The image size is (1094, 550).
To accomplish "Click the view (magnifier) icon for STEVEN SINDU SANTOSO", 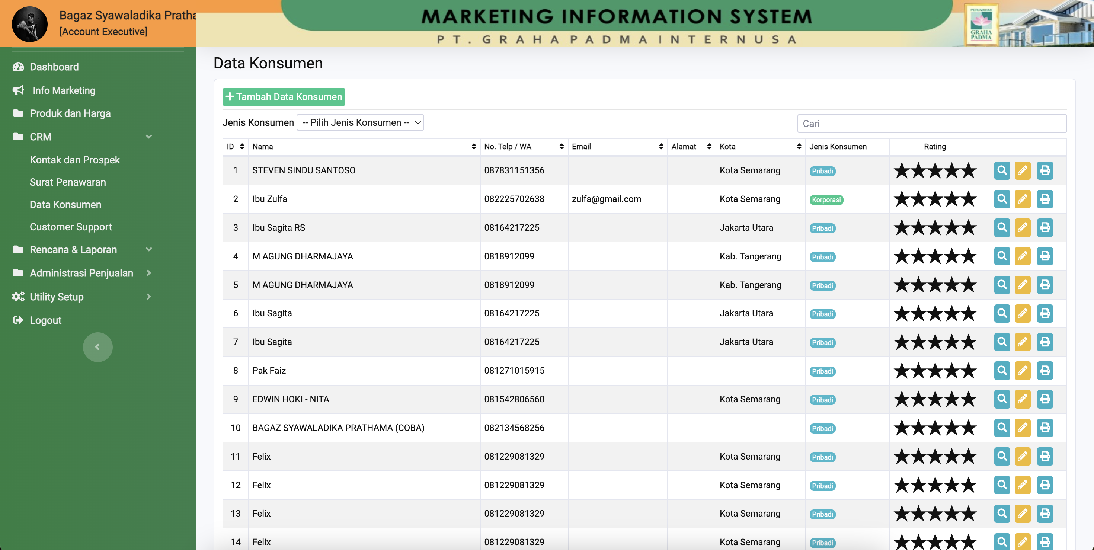I will [x=1001, y=170].
